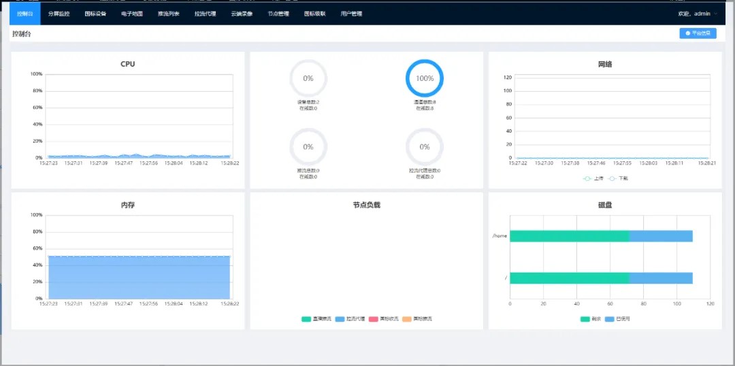Toggle the 国标收流 legend item
This screenshot has height=366, width=735.
click(x=384, y=319)
